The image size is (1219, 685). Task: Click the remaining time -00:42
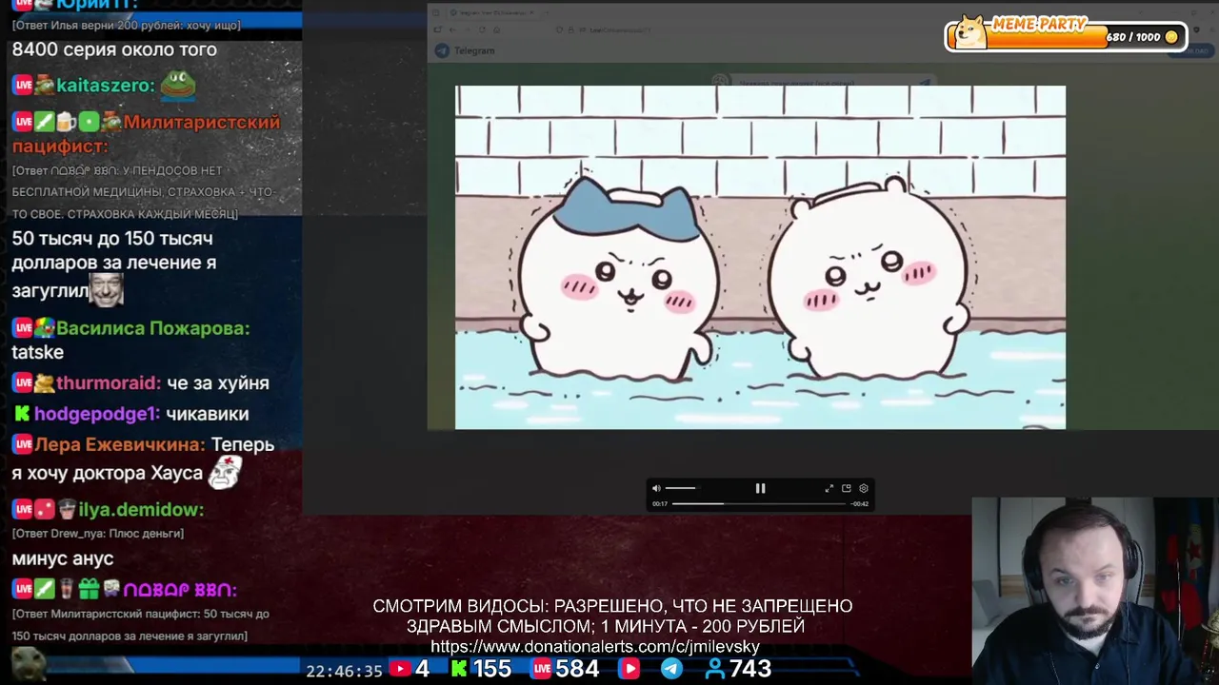859,503
